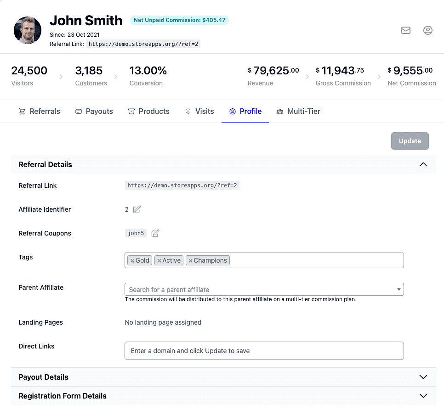The image size is (444, 410).
Task: Click the 'No landing page assigned' text
Action: click(163, 322)
